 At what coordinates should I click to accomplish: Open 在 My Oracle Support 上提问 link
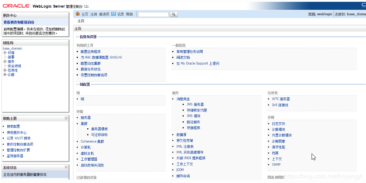coord(198,63)
